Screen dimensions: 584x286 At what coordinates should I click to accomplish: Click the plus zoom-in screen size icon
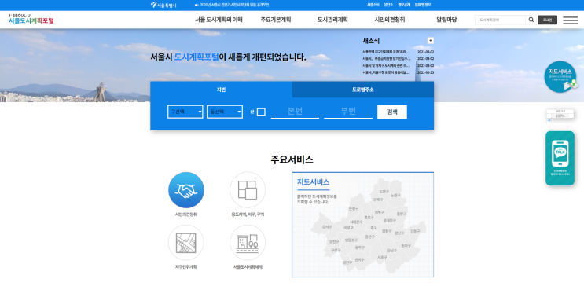click(549, 120)
